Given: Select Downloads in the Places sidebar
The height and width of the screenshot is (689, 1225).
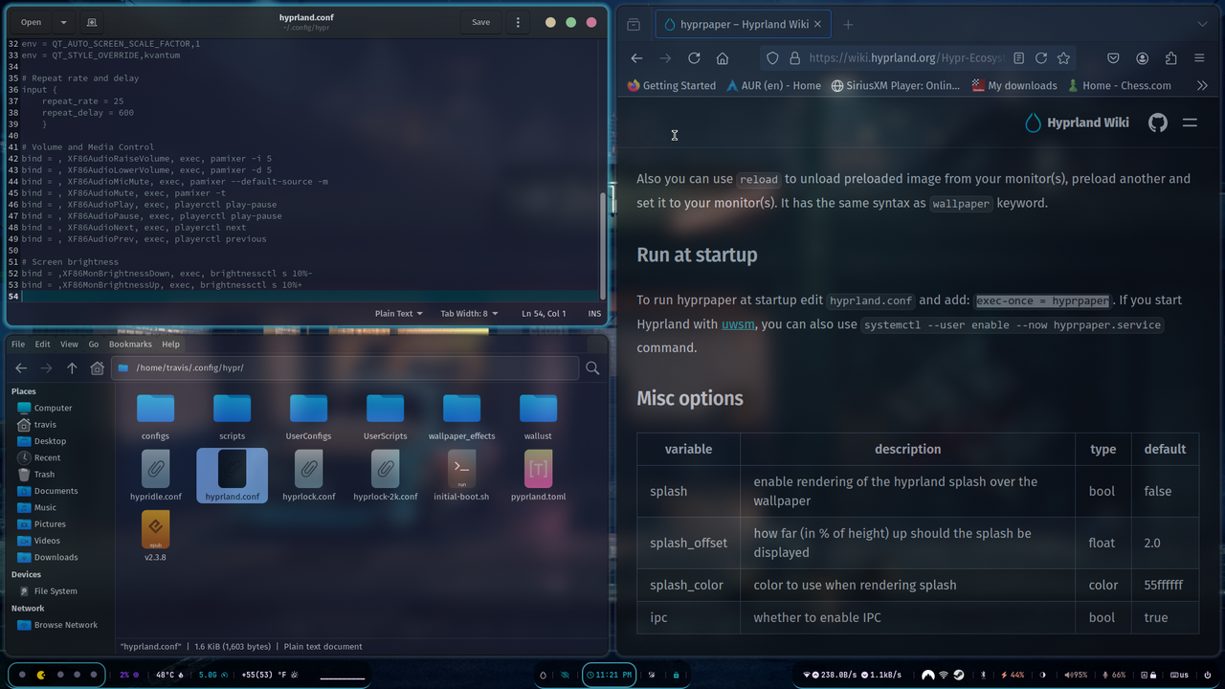Looking at the screenshot, I should (57, 557).
